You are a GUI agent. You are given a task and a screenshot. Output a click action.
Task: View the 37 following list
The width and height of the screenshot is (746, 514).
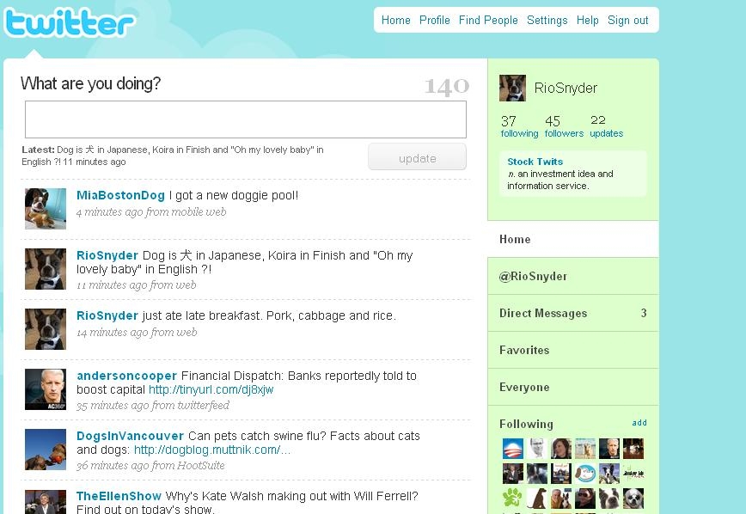point(519,126)
